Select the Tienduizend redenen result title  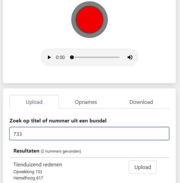[38, 165]
